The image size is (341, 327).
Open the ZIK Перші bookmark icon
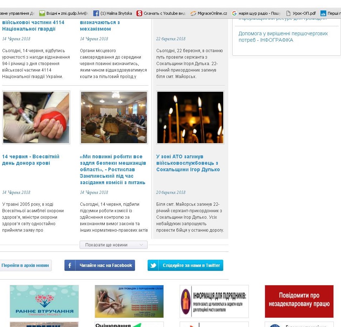click(x=323, y=13)
